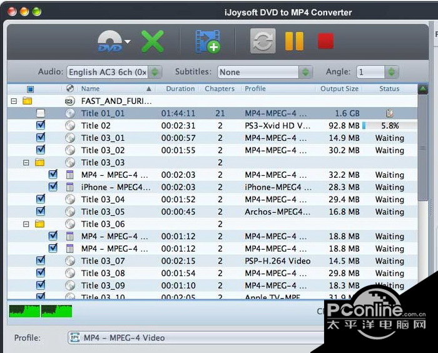The height and width of the screenshot is (353, 438).
Task: Click the disc icon of Title 03_02
Action: coord(70,150)
